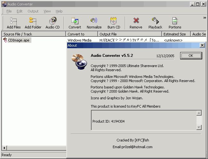Image resolution: width=208 pixels, height=159 pixels.
Task: Close the Audio Converter main window
Action: [x=203, y=4]
